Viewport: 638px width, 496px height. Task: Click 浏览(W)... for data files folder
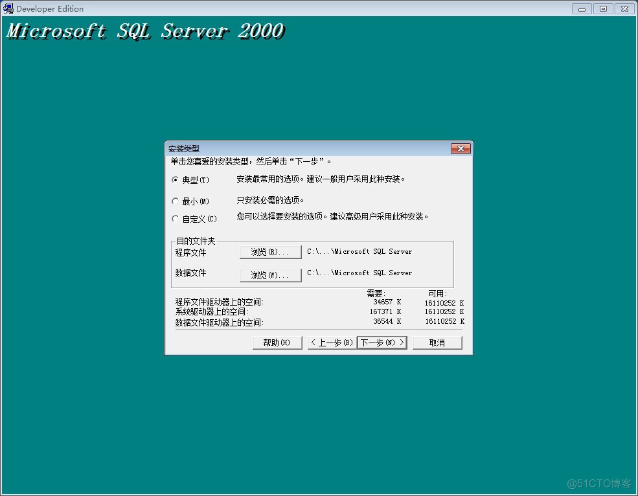[x=271, y=275]
